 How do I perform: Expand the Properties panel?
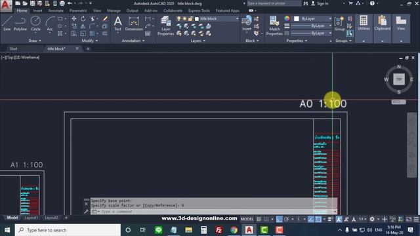pyautogui.click(x=297, y=41)
